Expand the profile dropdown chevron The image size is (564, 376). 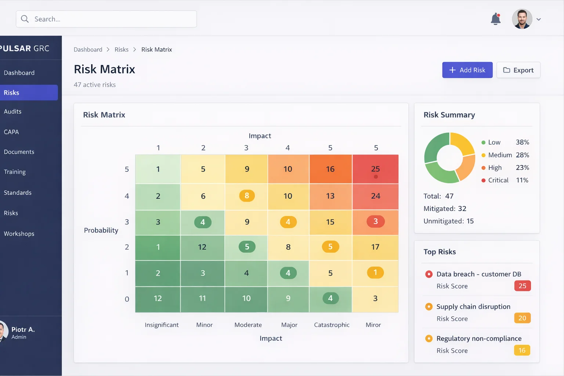point(539,19)
